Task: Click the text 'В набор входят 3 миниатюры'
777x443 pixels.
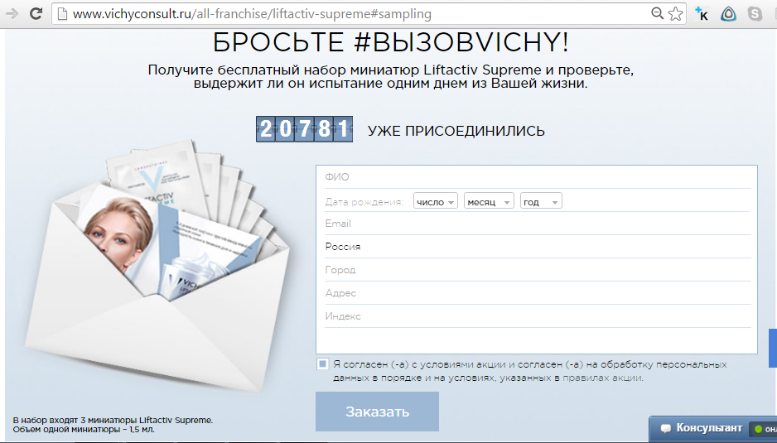Action: point(75,420)
